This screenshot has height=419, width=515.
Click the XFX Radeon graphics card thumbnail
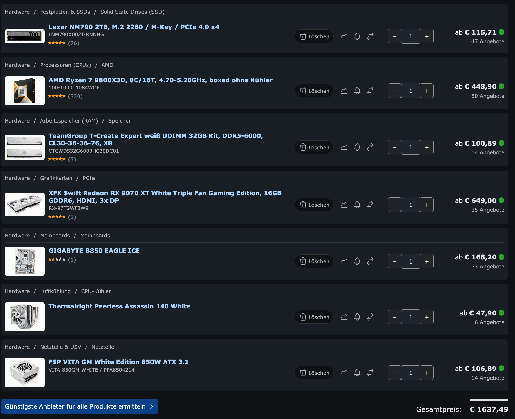pyautogui.click(x=25, y=205)
